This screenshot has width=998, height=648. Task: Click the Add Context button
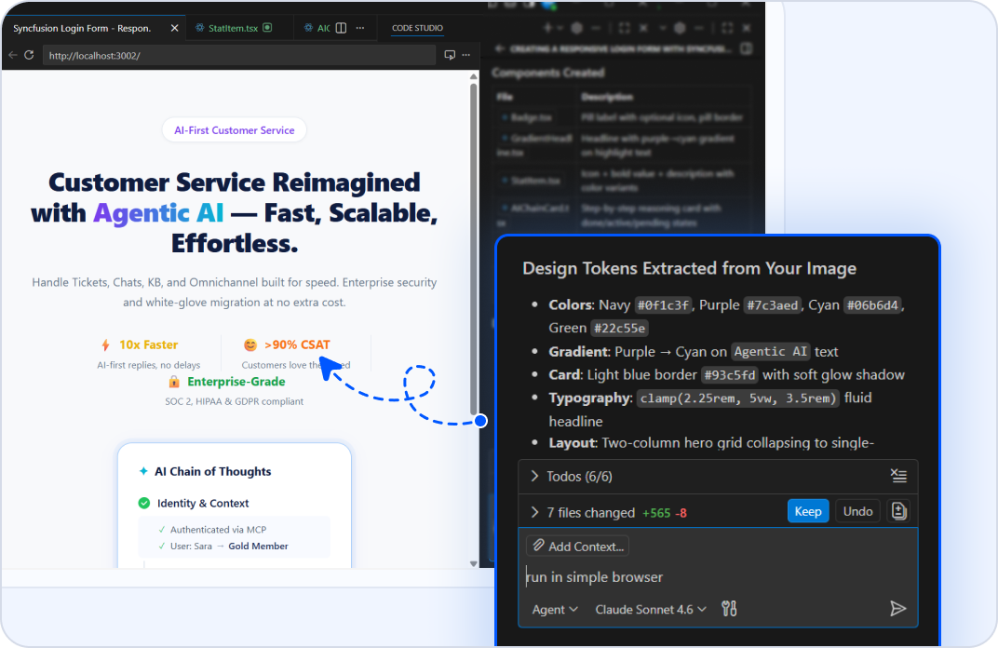(577, 547)
